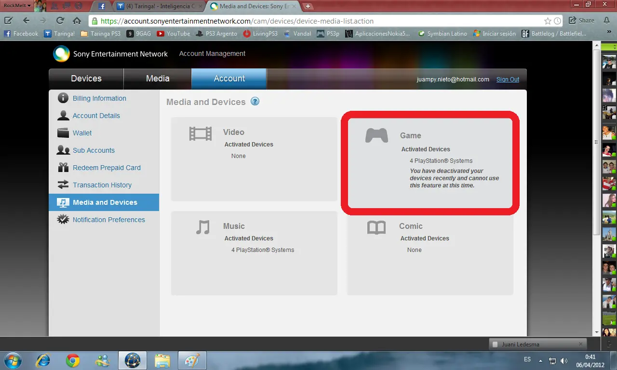Click the Music note icon
The height and width of the screenshot is (370, 617).
coord(203,227)
